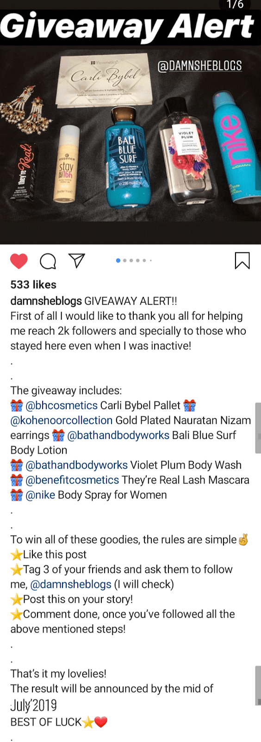261x742 pixels.
Task: View the 533 likes list
Action: point(33,285)
